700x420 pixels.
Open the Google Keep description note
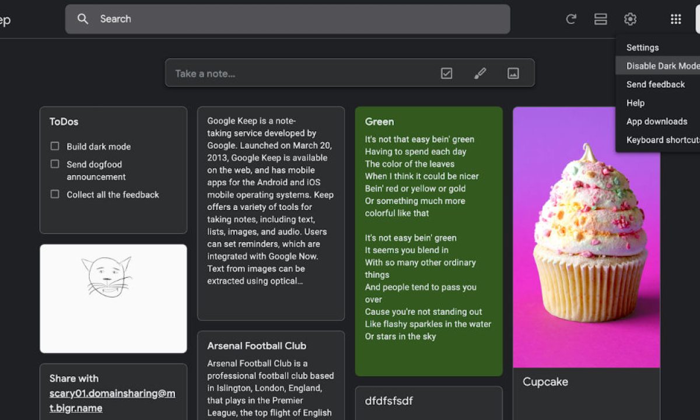click(x=271, y=213)
